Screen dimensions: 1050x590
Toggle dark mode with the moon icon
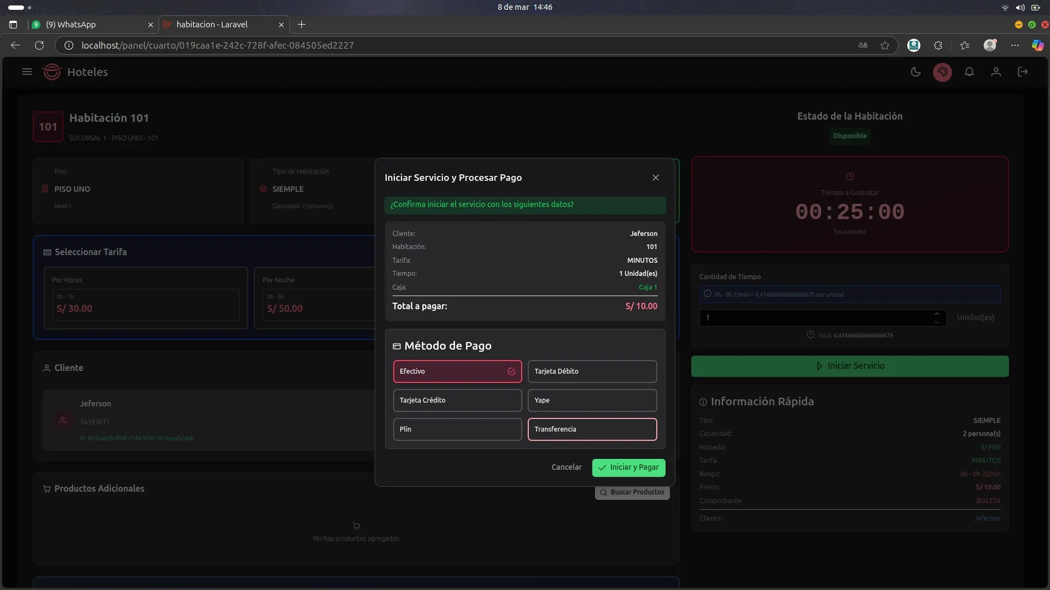tap(915, 72)
